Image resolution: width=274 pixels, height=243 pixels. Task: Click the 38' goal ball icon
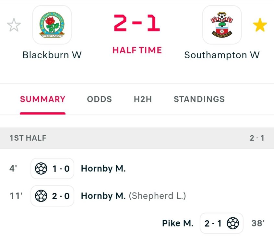coord(233,223)
